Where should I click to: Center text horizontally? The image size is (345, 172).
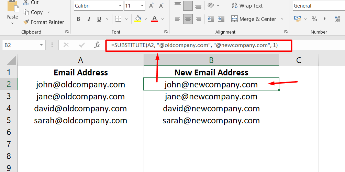pos(188,19)
